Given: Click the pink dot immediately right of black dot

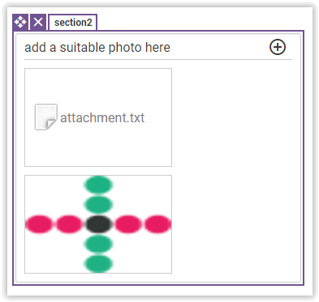Looking at the screenshot, I should pos(128,224).
